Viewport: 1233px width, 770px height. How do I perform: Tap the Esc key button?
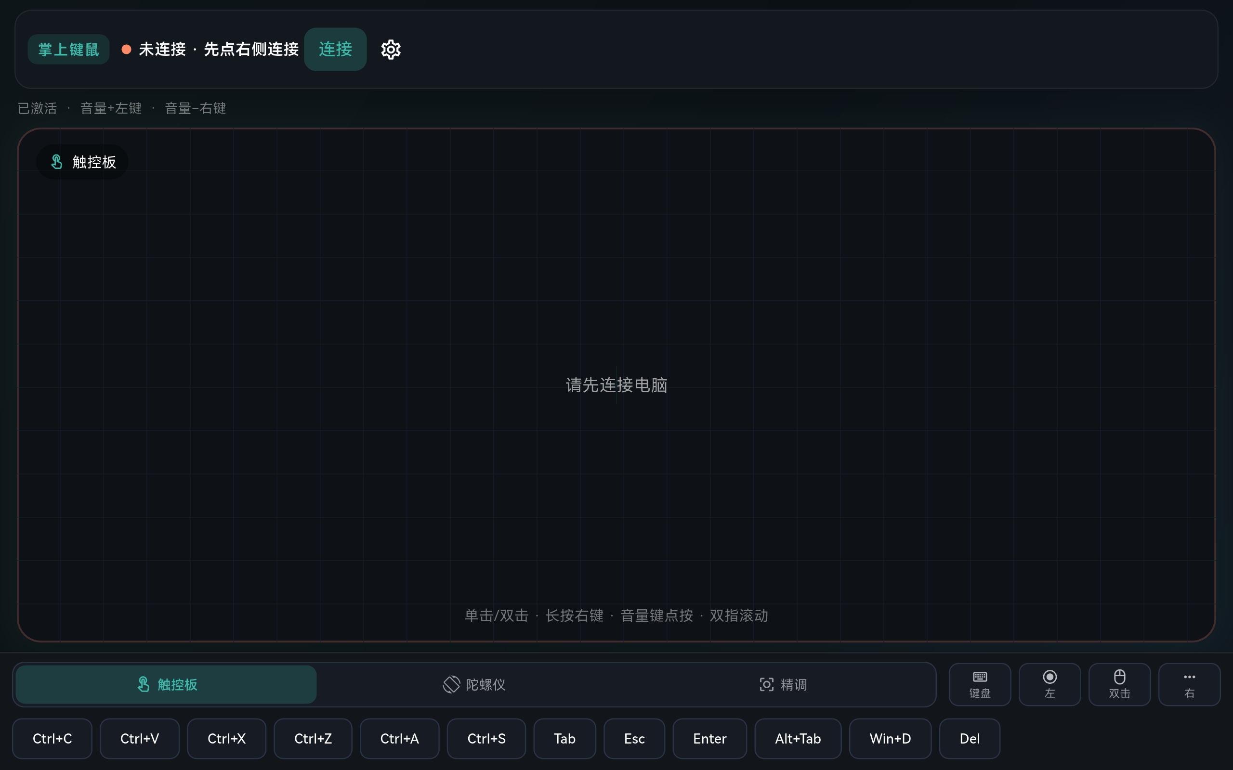pos(634,738)
